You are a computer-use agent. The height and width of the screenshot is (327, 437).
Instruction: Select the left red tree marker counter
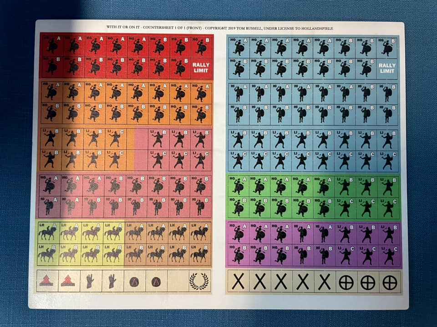coord(47,281)
